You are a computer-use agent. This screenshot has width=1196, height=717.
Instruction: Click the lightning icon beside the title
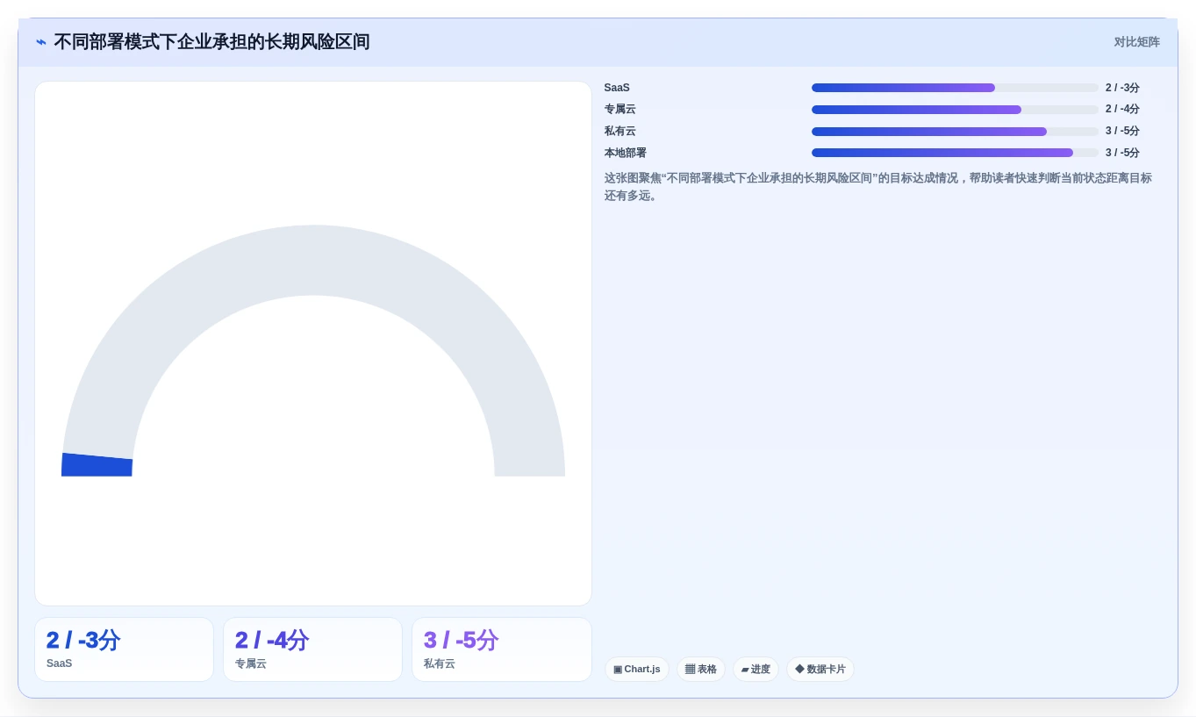(40, 42)
